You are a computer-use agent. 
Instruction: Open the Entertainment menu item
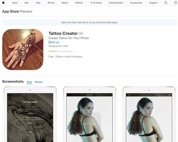(116, 3)
